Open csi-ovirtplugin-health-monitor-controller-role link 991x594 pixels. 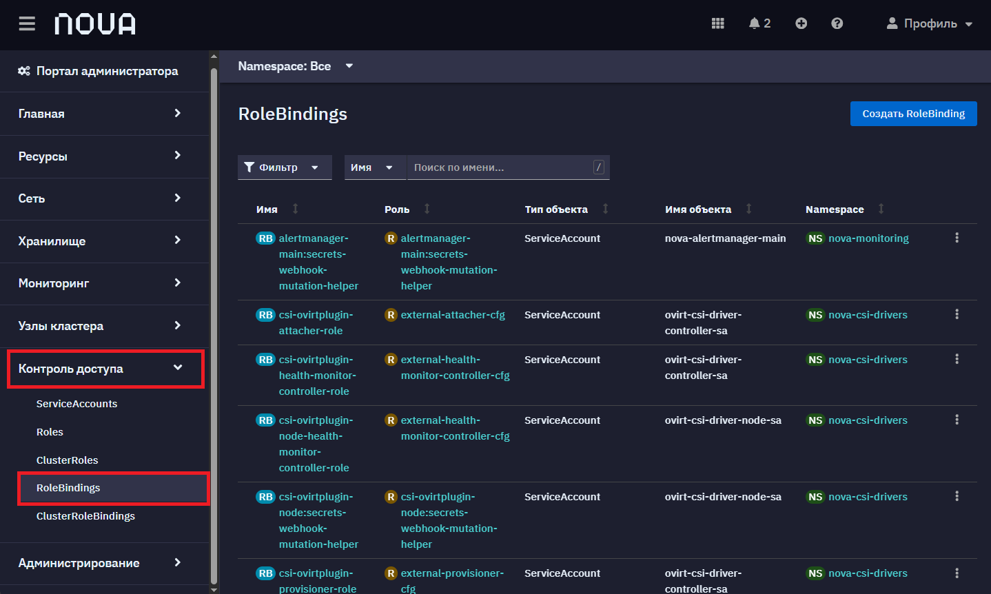coord(317,376)
